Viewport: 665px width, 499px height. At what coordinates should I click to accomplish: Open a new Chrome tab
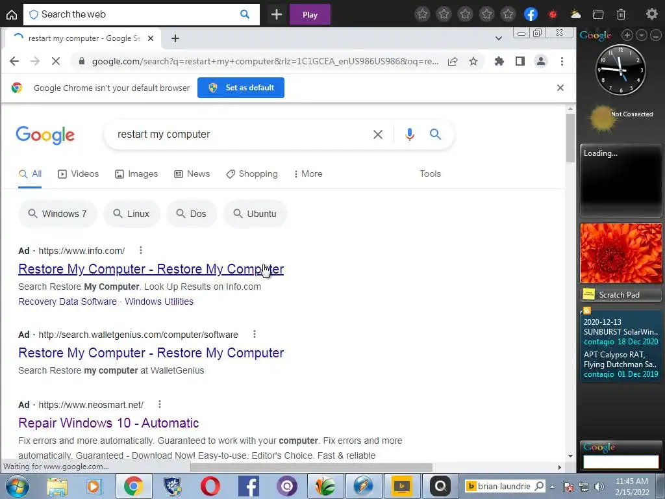175,38
